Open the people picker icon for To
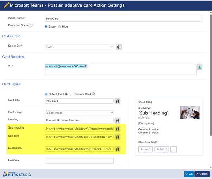The width and height of the screenshot is (212, 179). [199, 67]
